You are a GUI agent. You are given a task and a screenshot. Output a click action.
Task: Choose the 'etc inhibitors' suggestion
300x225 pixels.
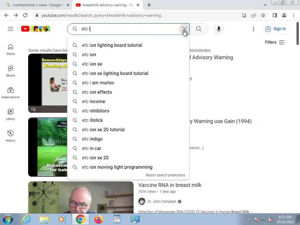(128, 111)
